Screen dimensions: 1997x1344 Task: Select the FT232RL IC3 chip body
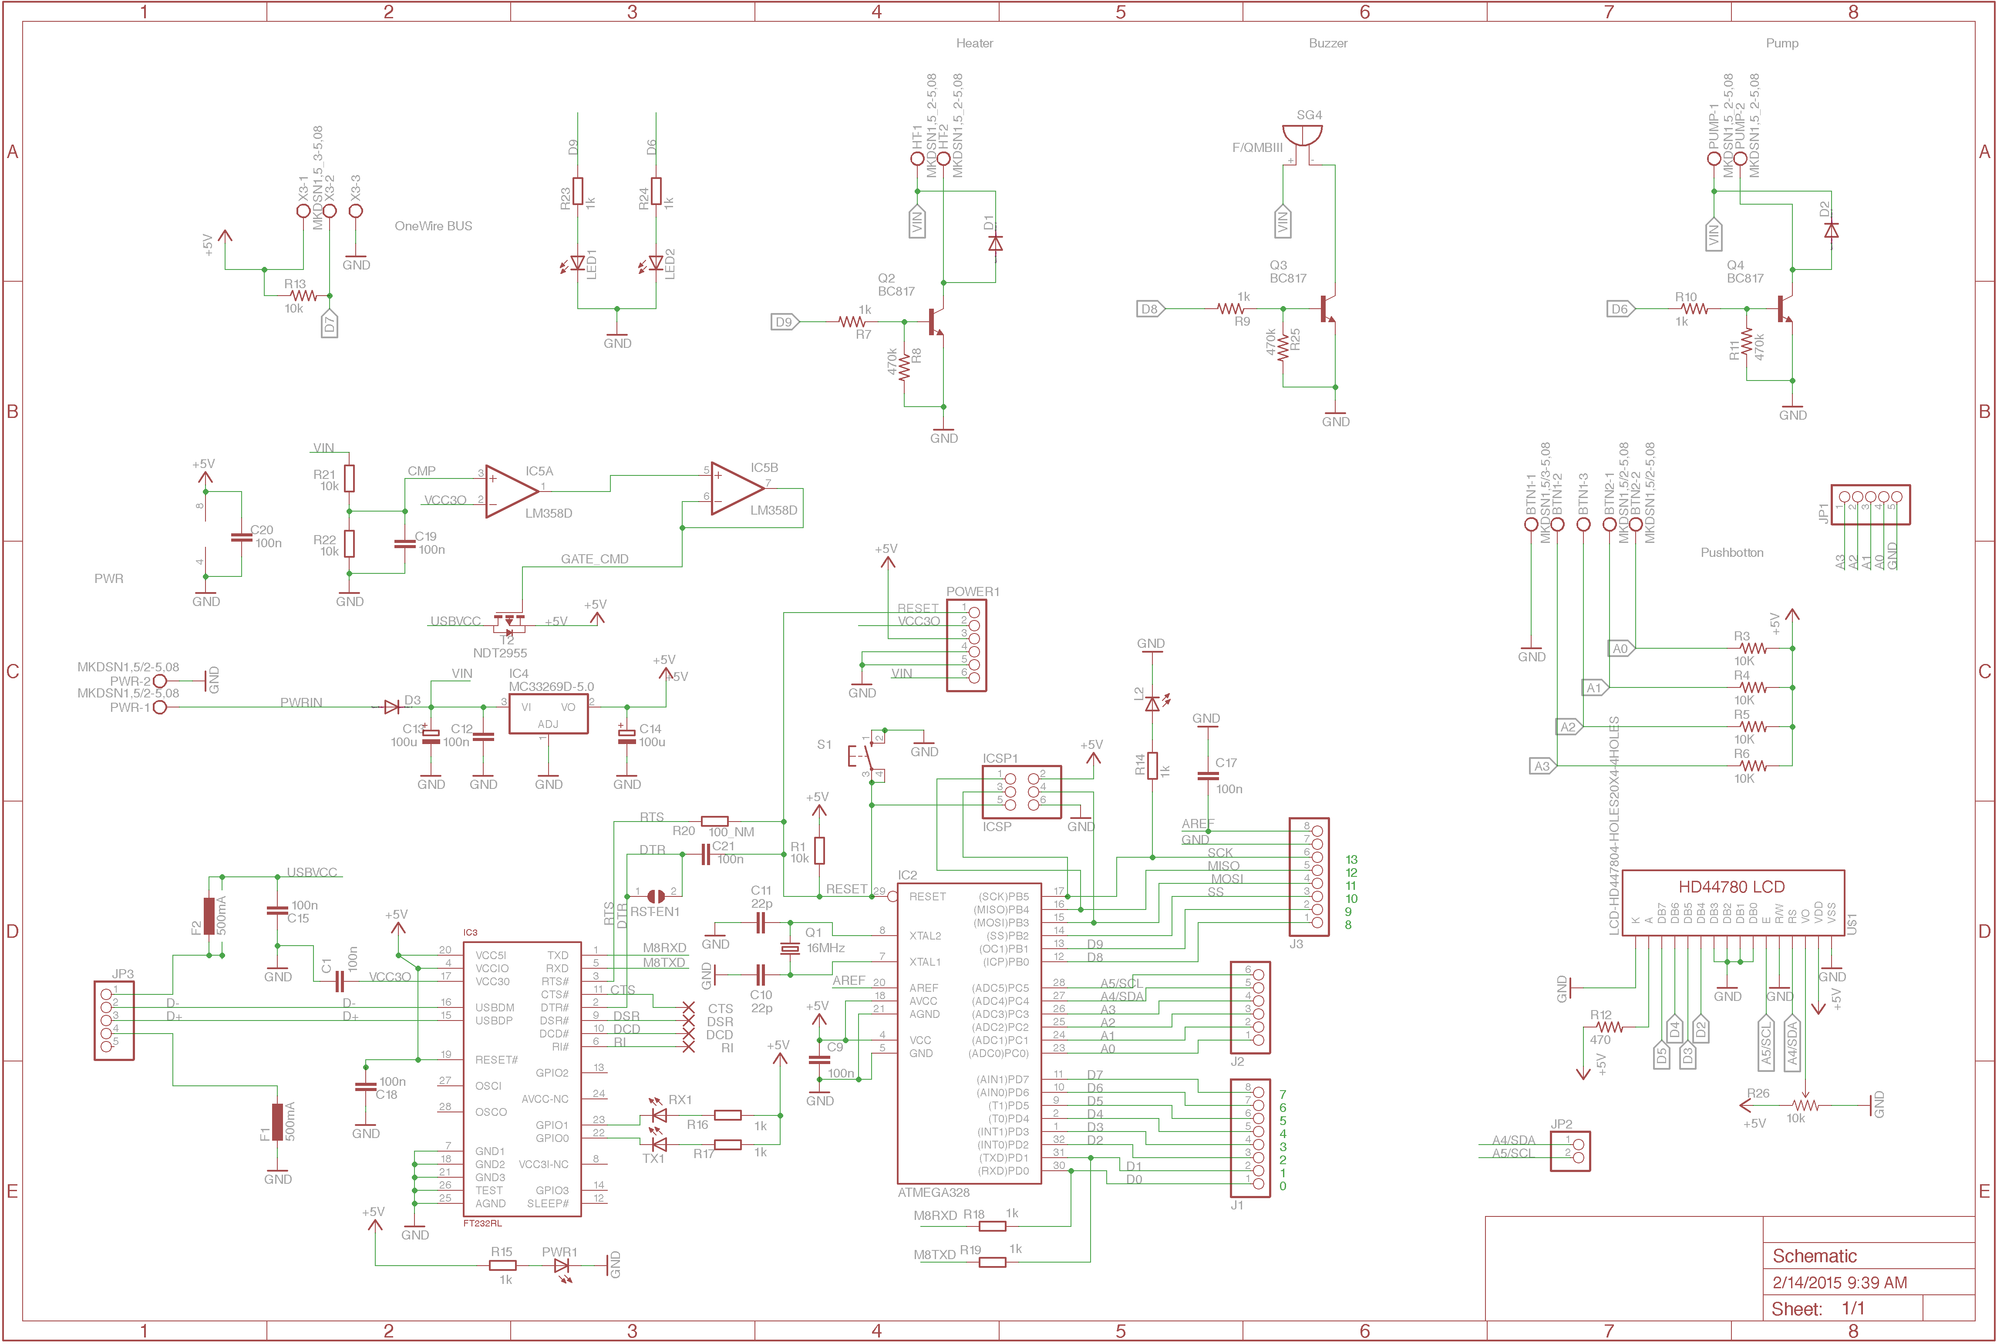tap(522, 1079)
